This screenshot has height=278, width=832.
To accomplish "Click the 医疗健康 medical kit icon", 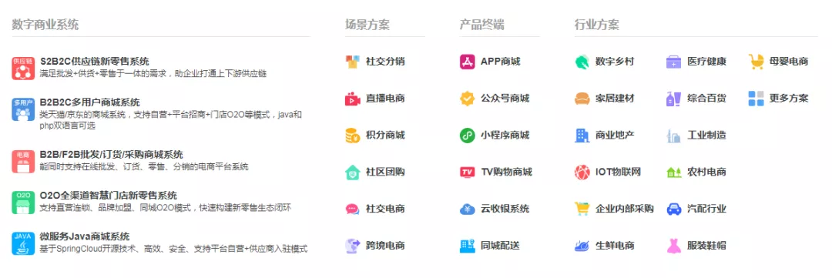I will [674, 62].
